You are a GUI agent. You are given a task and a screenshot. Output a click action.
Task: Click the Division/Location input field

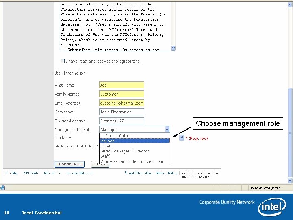point(122,121)
